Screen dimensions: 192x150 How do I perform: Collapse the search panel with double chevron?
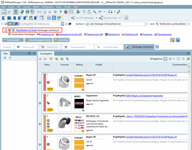[2, 24]
